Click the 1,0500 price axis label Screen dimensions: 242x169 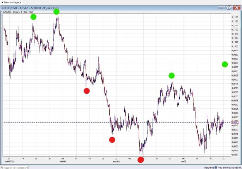[235, 130]
